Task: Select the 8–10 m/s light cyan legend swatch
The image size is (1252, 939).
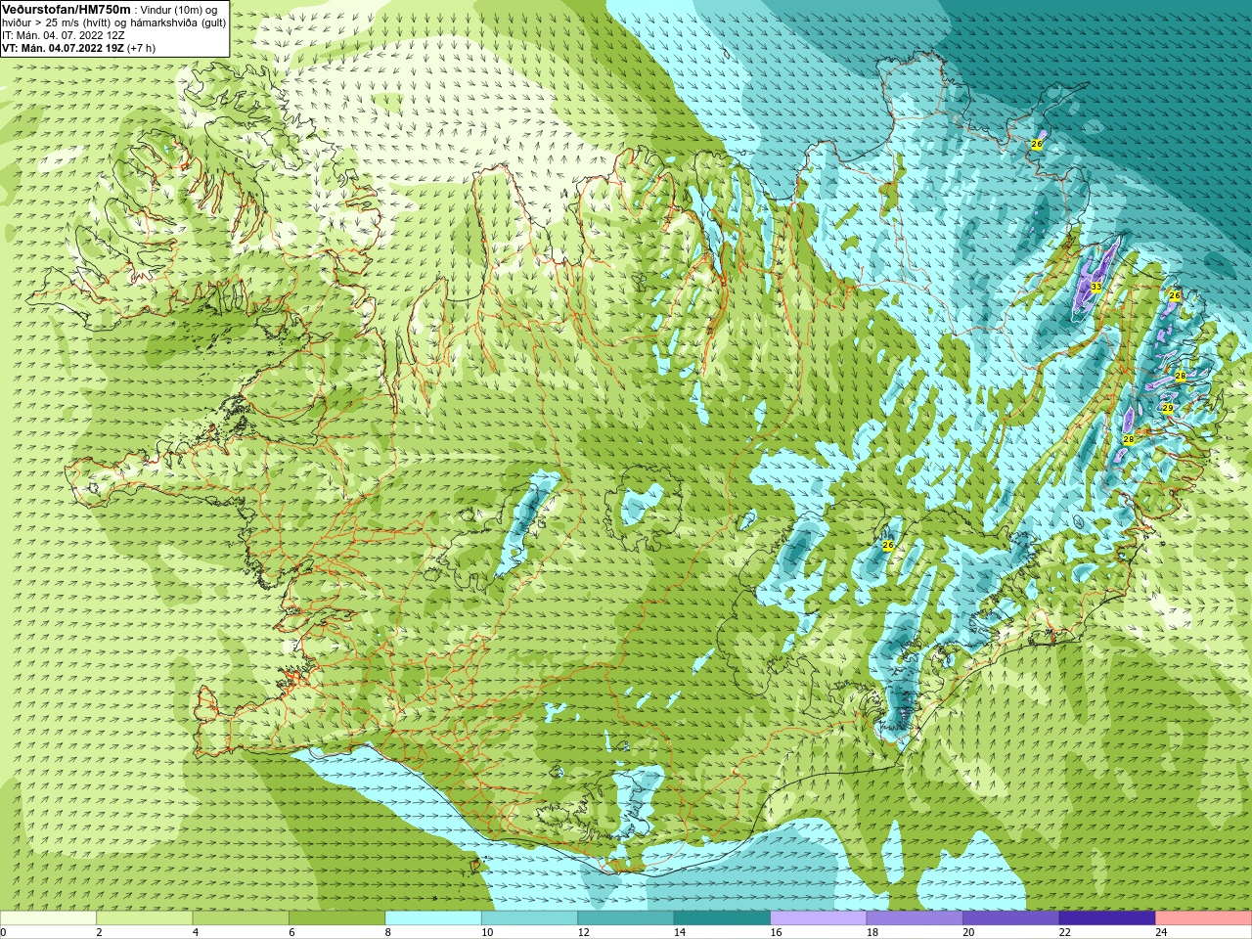Action: coord(433,918)
